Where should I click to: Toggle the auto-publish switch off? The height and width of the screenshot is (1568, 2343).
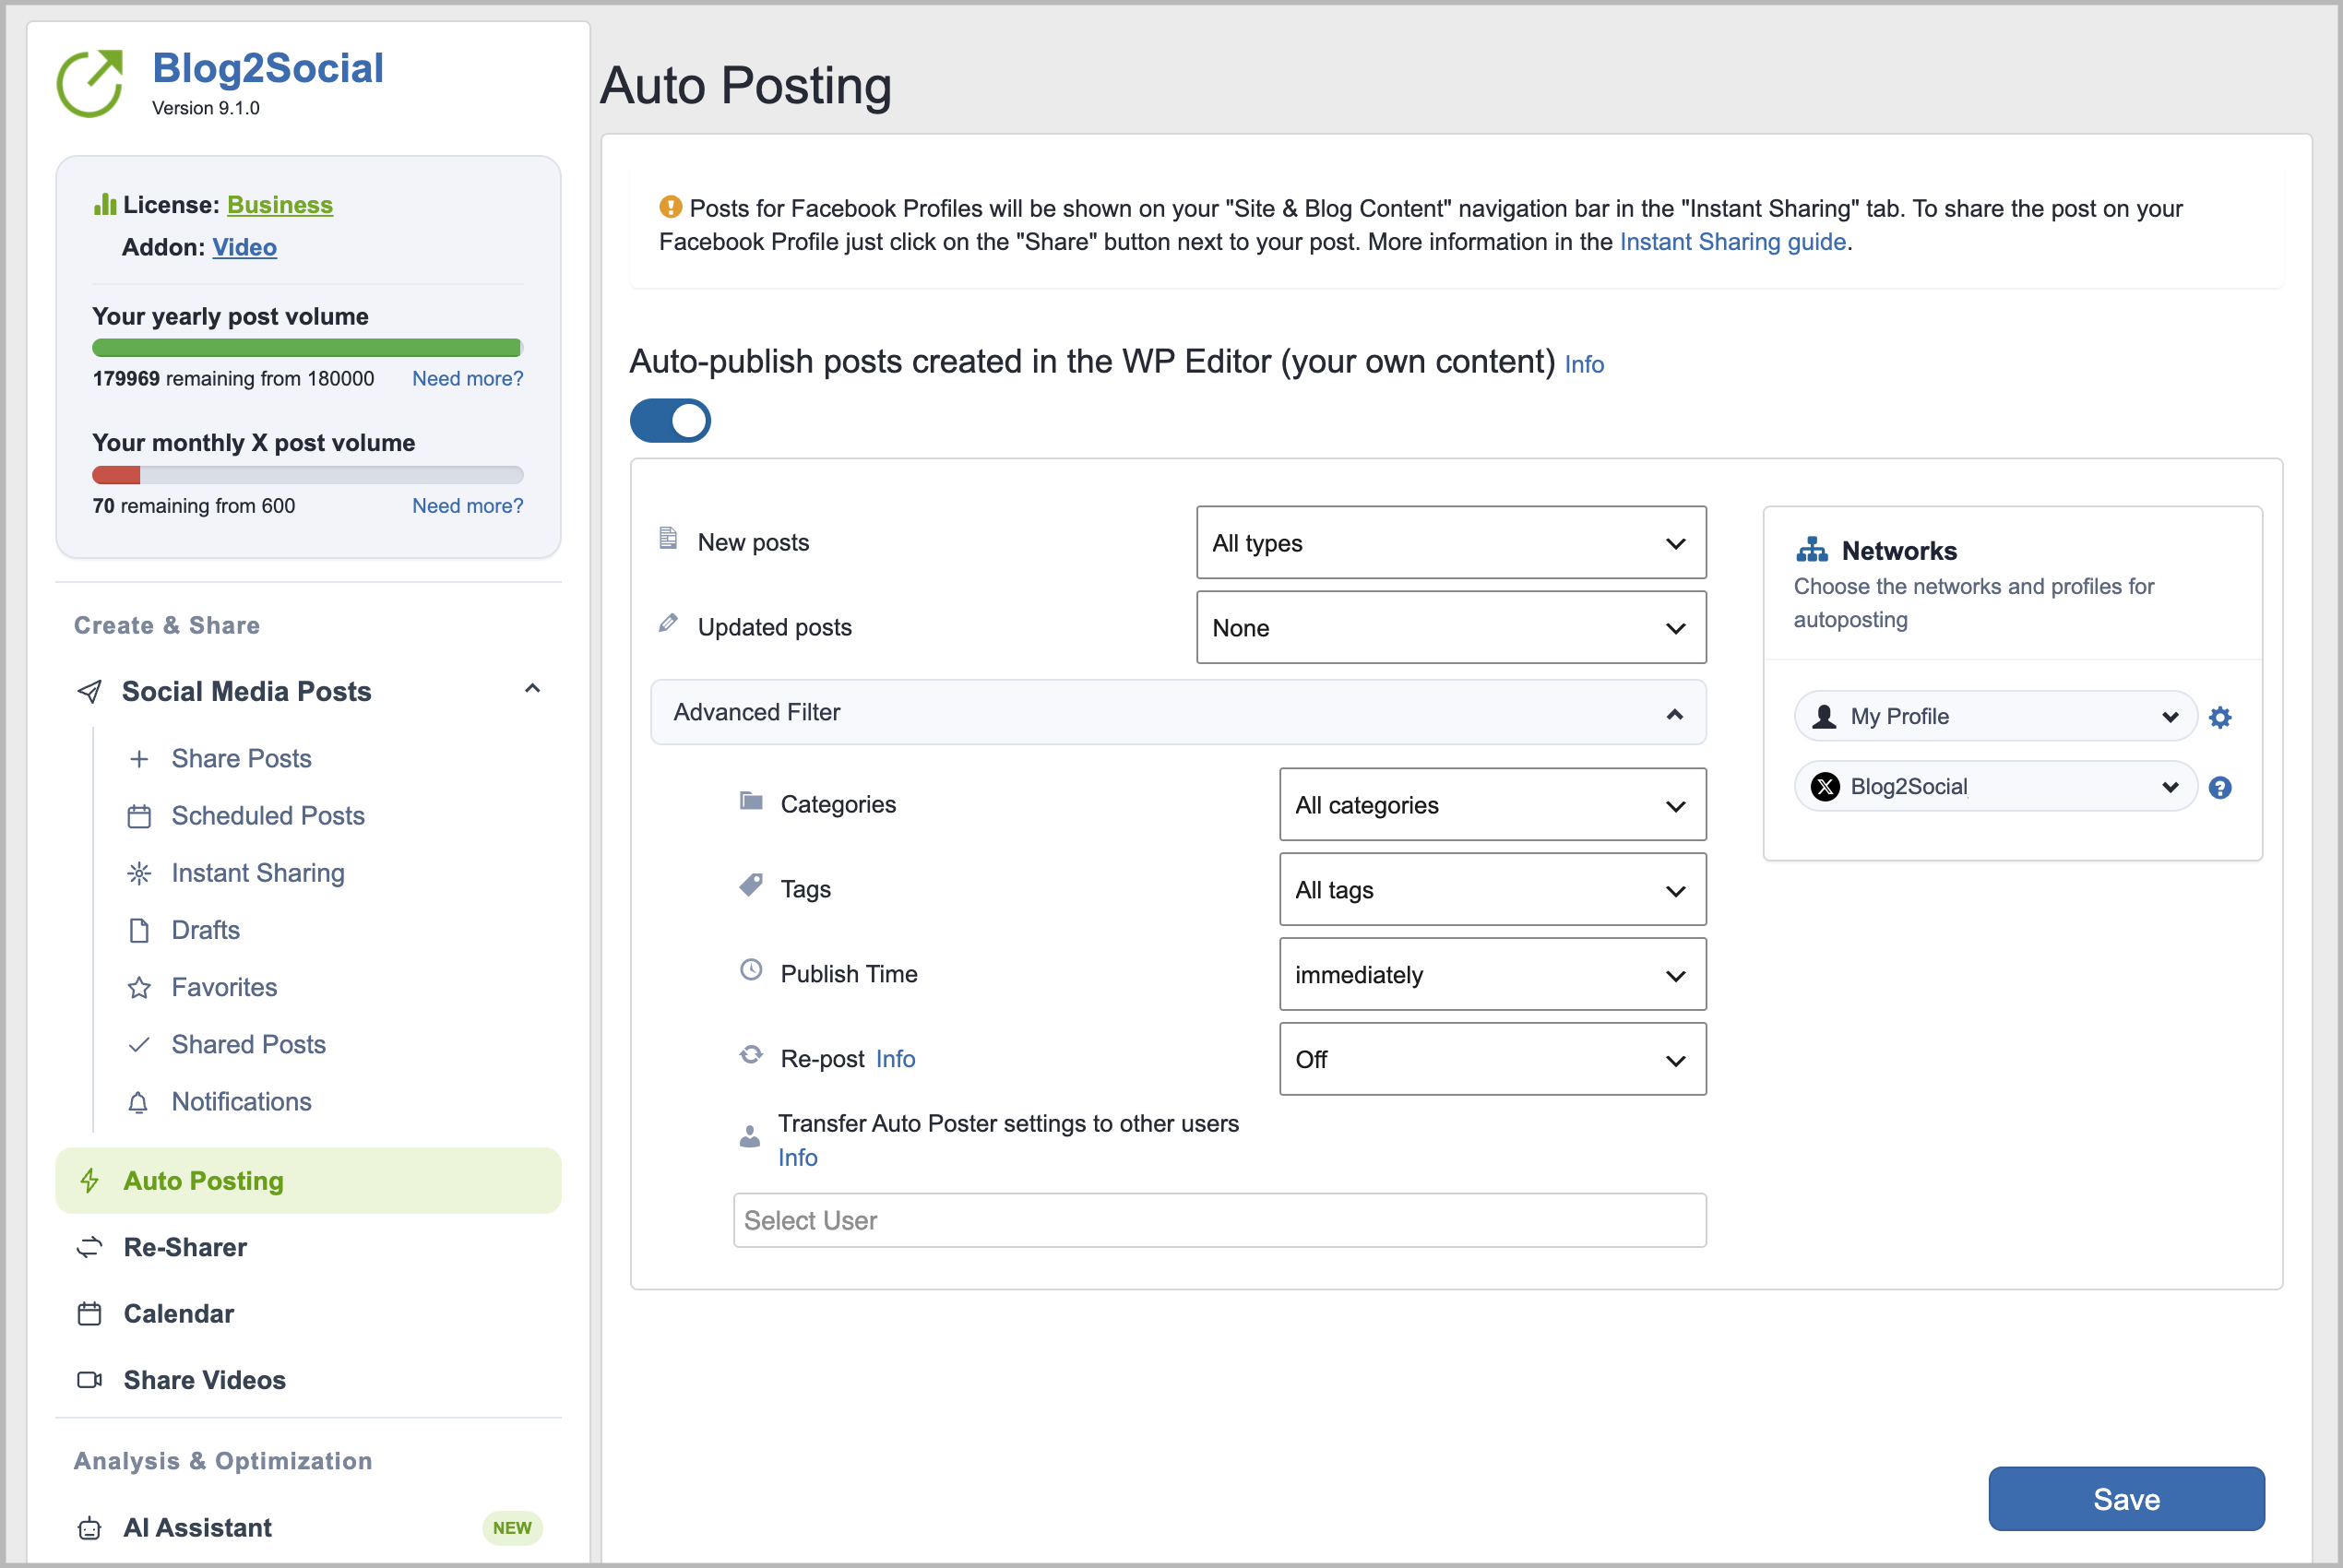(670, 421)
